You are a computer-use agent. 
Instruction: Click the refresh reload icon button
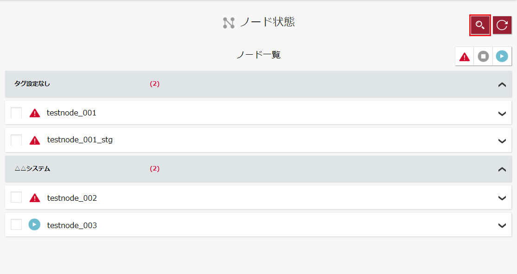coord(502,25)
